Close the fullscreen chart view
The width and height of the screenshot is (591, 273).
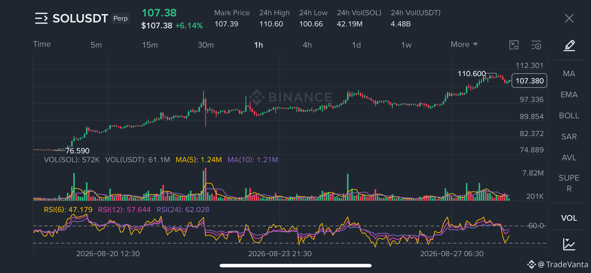(x=569, y=18)
